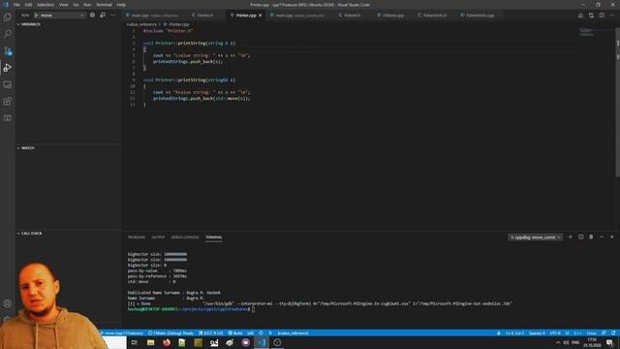This screenshot has width=620, height=349.
Task: Select the TERMINAL panel tab
Action: tap(213, 237)
